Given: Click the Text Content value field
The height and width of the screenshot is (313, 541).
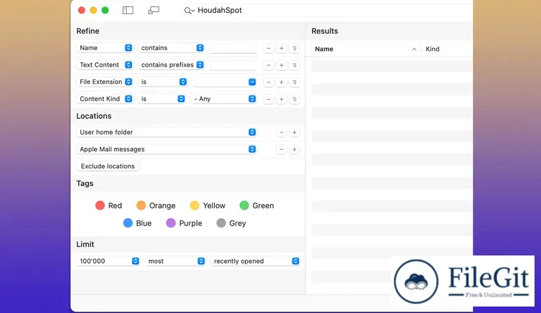Looking at the screenshot, I should coord(233,65).
